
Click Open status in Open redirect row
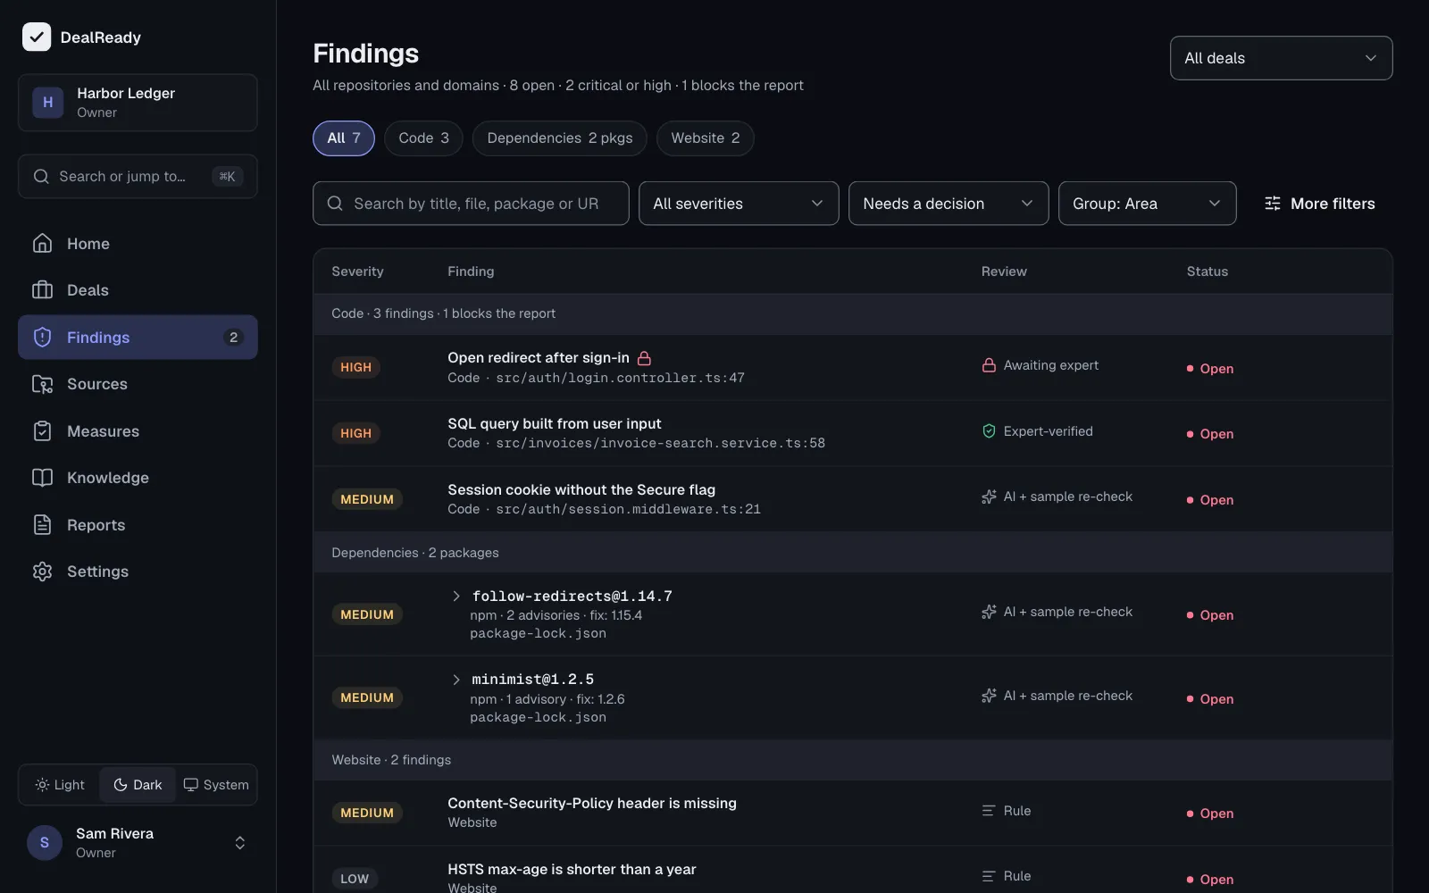[1209, 369]
